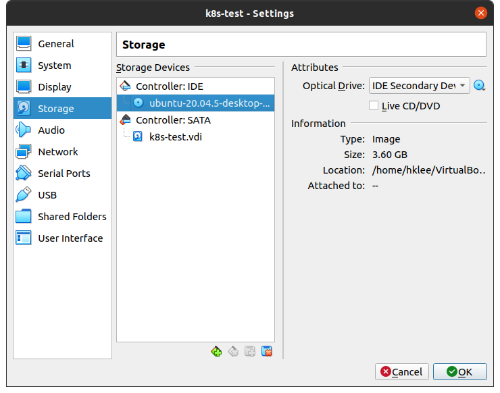Screen dimensions: 500x393
Task: Open the Serial Ports settings category
Action: point(62,174)
